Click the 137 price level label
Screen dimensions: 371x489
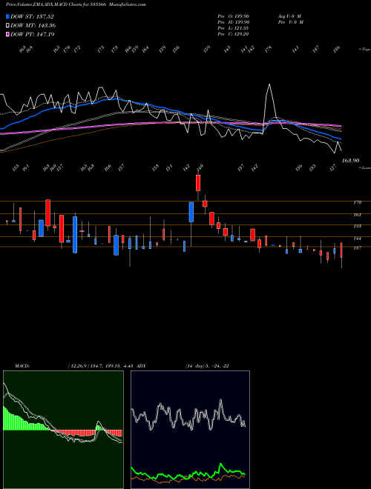click(x=357, y=248)
